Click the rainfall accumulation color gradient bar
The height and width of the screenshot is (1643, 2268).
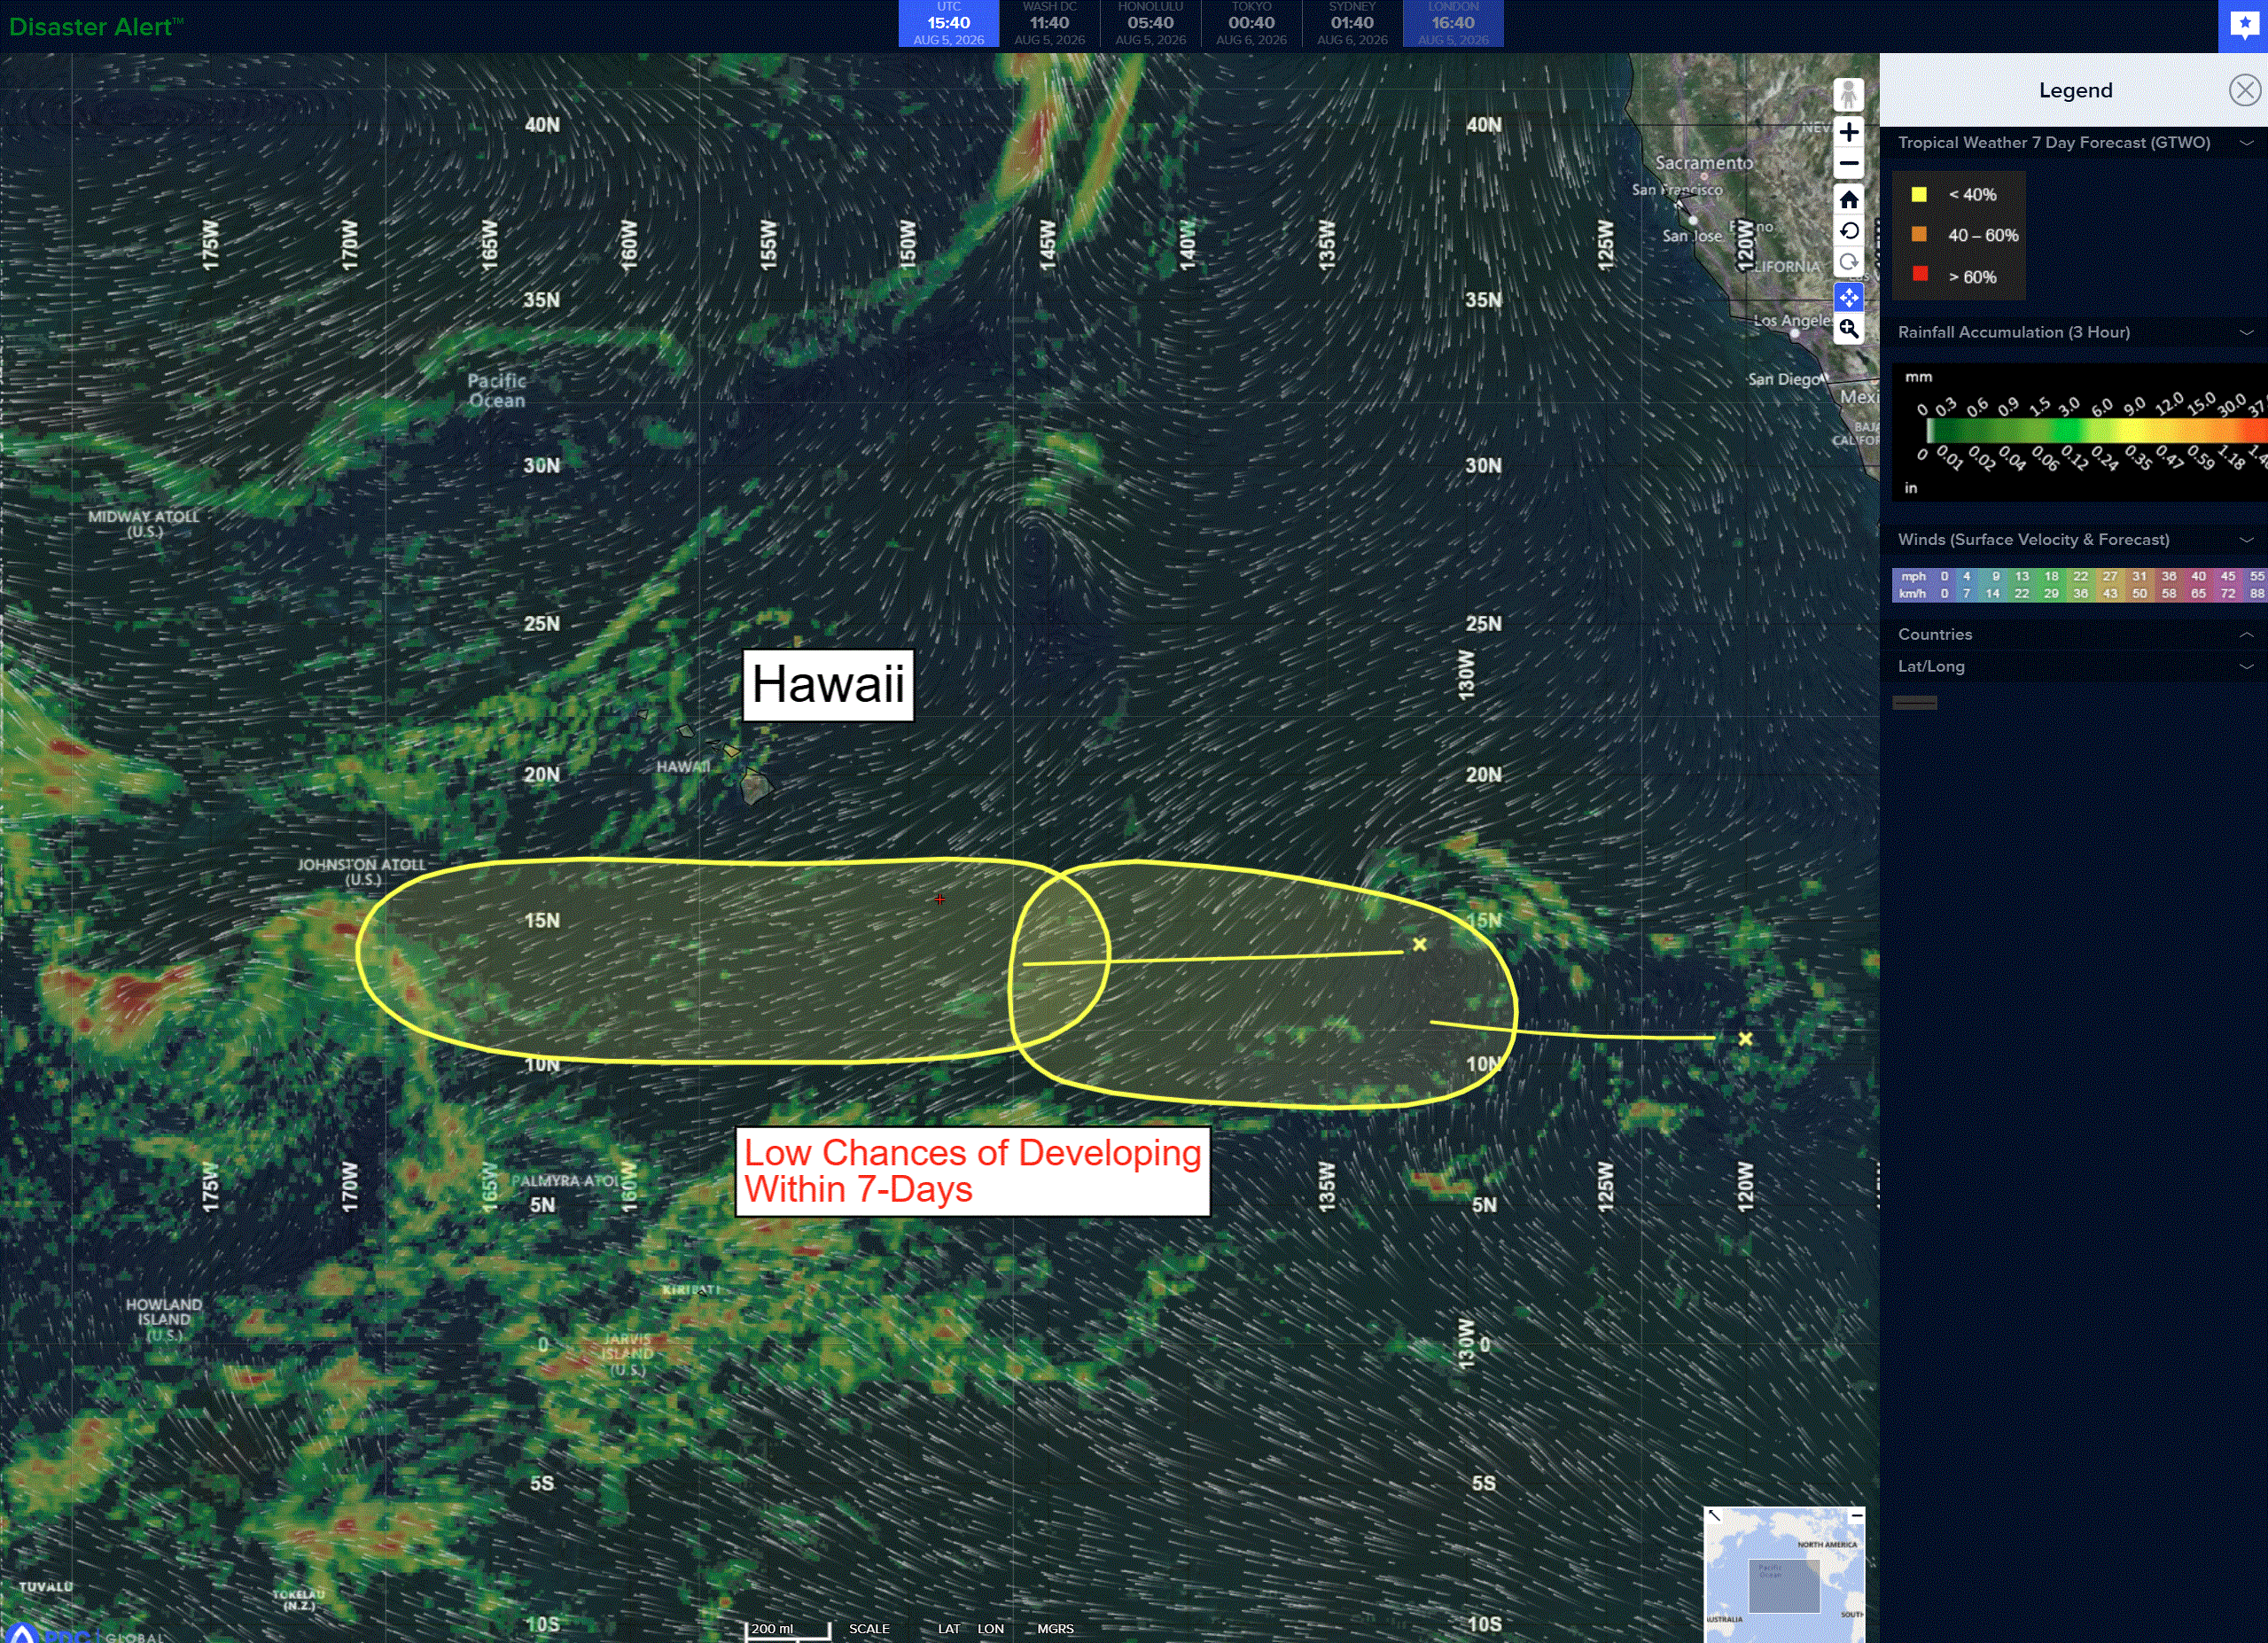point(2097,431)
